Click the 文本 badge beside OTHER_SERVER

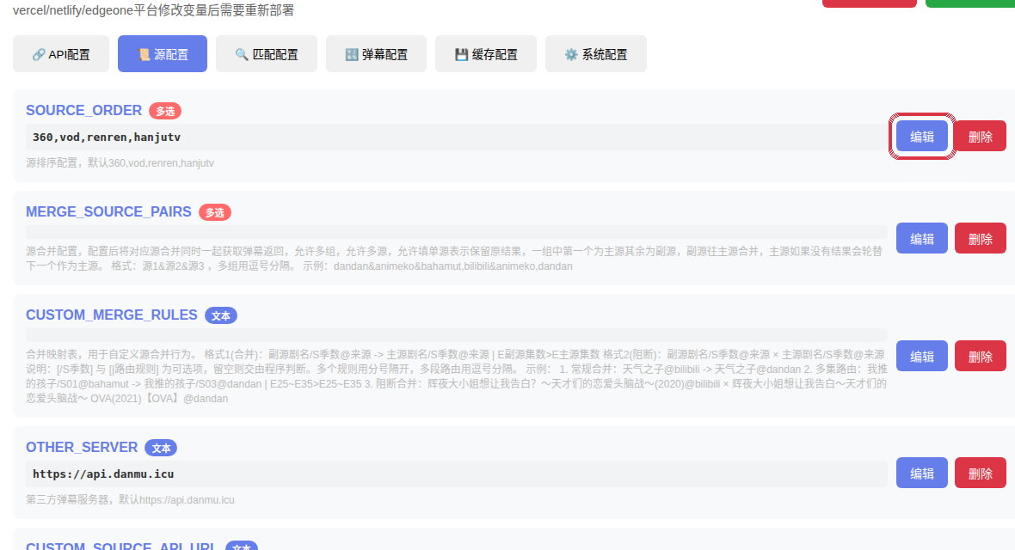coord(161,448)
